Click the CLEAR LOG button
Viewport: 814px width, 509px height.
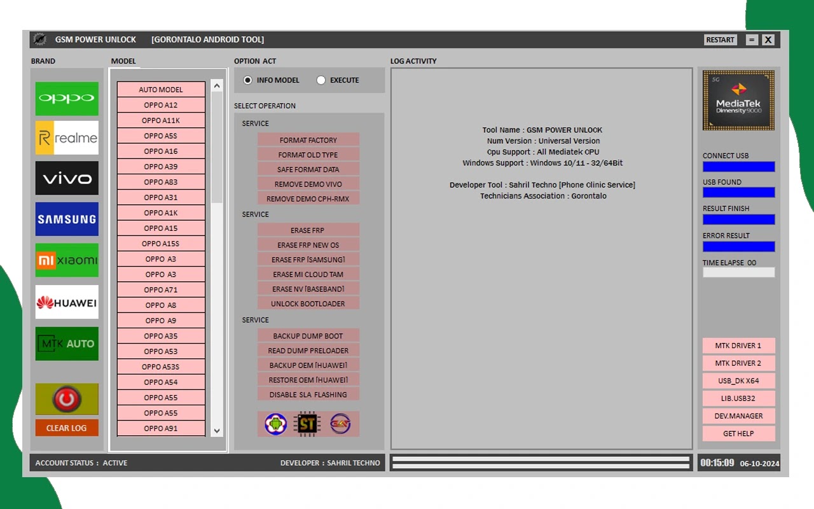(67, 428)
